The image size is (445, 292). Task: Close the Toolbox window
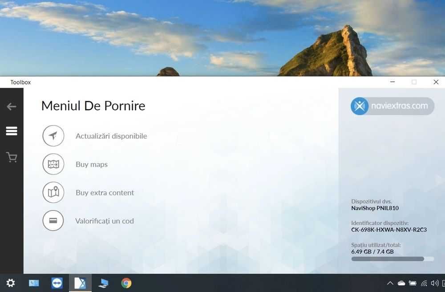(436, 82)
